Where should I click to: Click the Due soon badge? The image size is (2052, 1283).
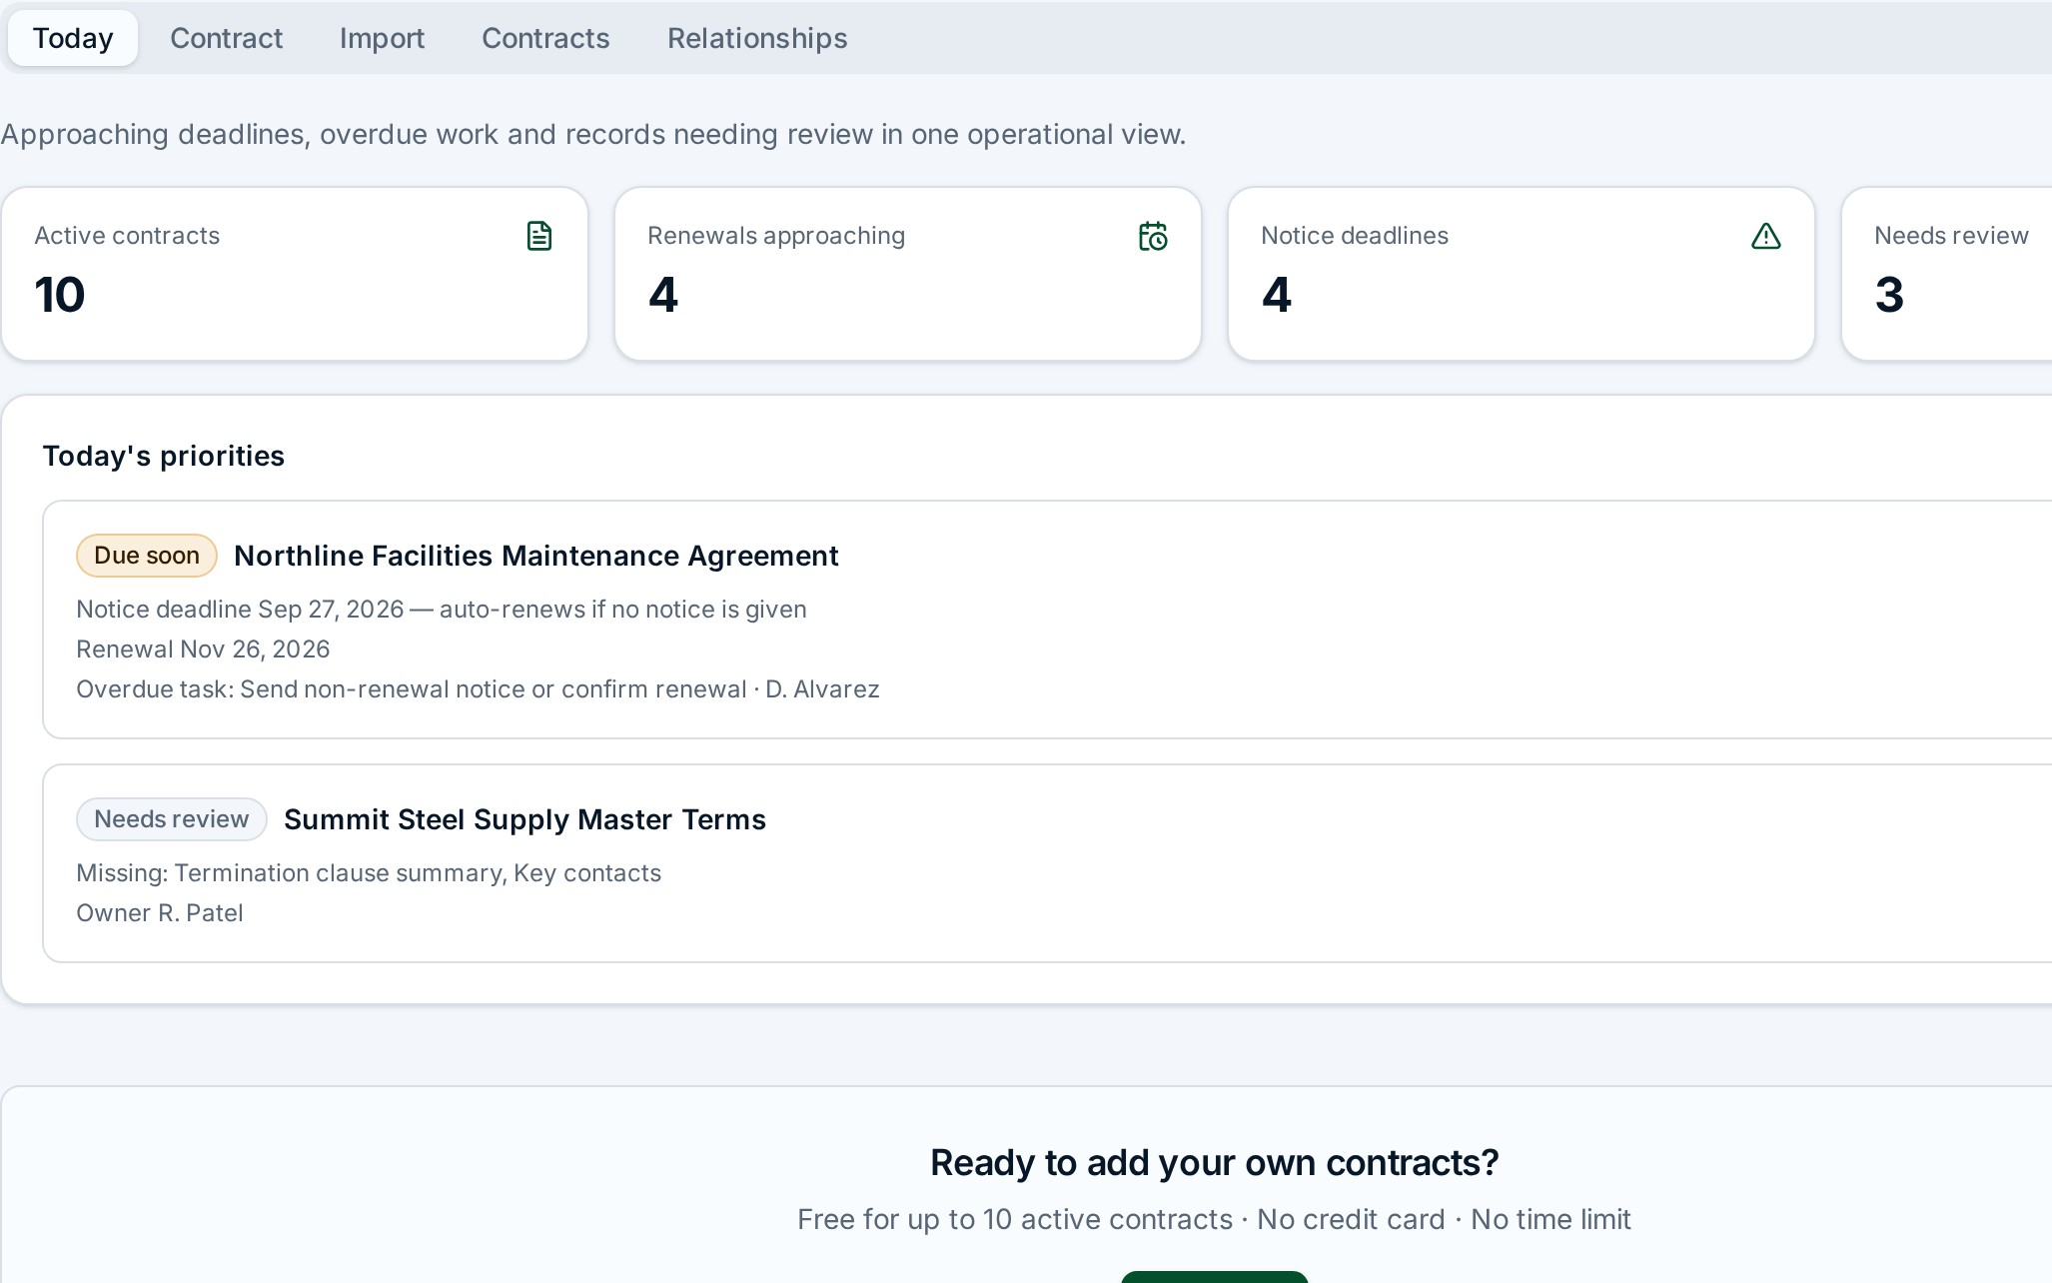coord(147,556)
